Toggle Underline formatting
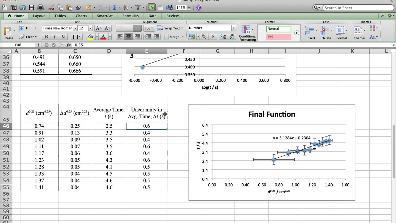Screen dimensions: 396x223 (63, 37)
